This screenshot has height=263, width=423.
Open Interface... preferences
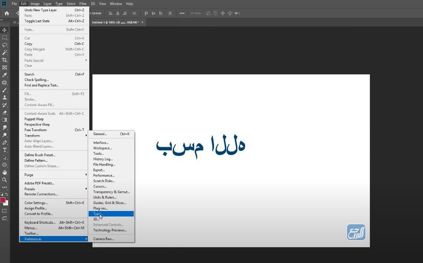111,142
